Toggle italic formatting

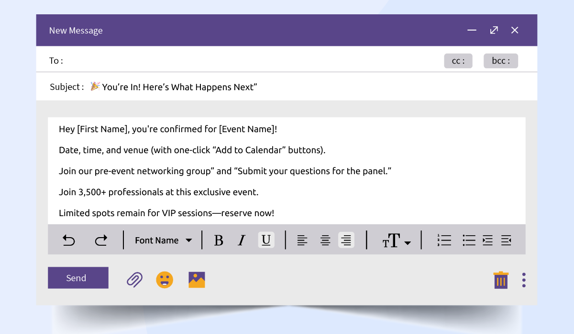coord(242,240)
